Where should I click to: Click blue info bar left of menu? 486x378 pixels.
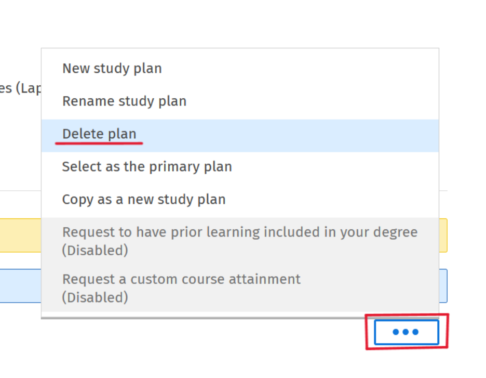[20, 286]
